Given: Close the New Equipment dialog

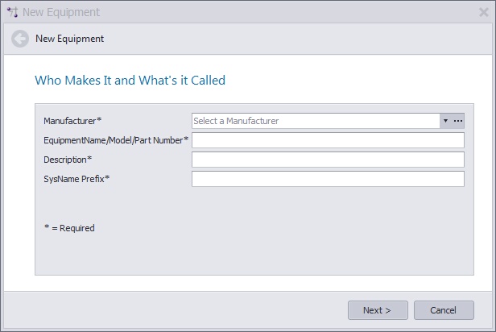Looking at the screenshot, I should (x=483, y=12).
